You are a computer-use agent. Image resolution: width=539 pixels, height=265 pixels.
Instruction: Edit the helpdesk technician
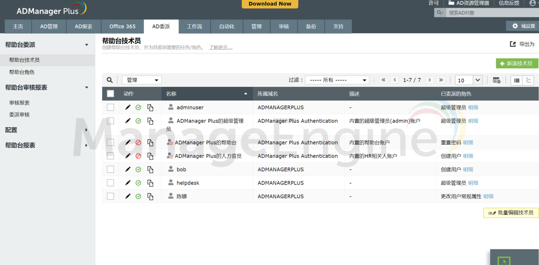[x=128, y=183]
